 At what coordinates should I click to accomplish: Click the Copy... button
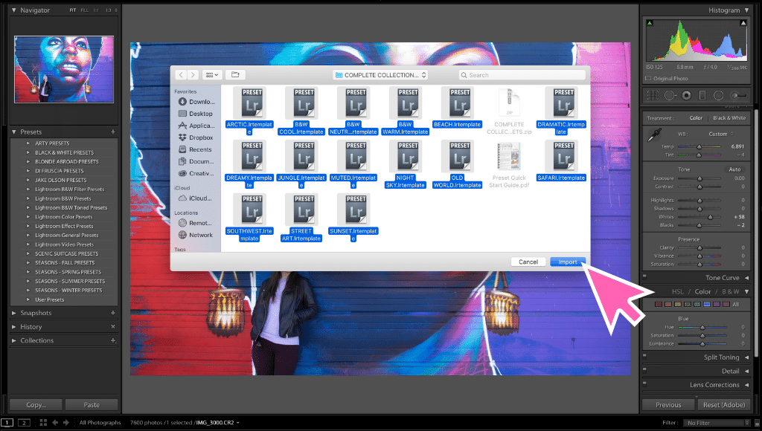click(x=36, y=405)
